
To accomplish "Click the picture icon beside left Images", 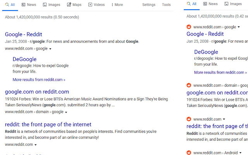I will pyautogui.click(x=45, y=5).
